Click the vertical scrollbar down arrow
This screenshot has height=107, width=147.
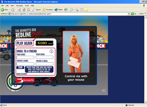(145, 102)
